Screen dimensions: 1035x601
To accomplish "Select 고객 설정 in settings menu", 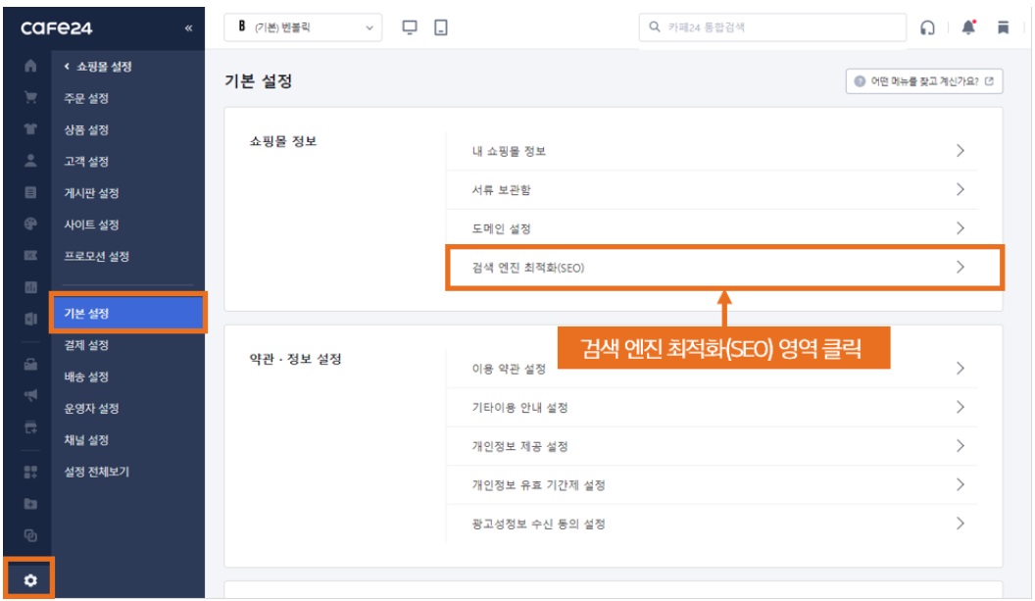I will pos(86,161).
